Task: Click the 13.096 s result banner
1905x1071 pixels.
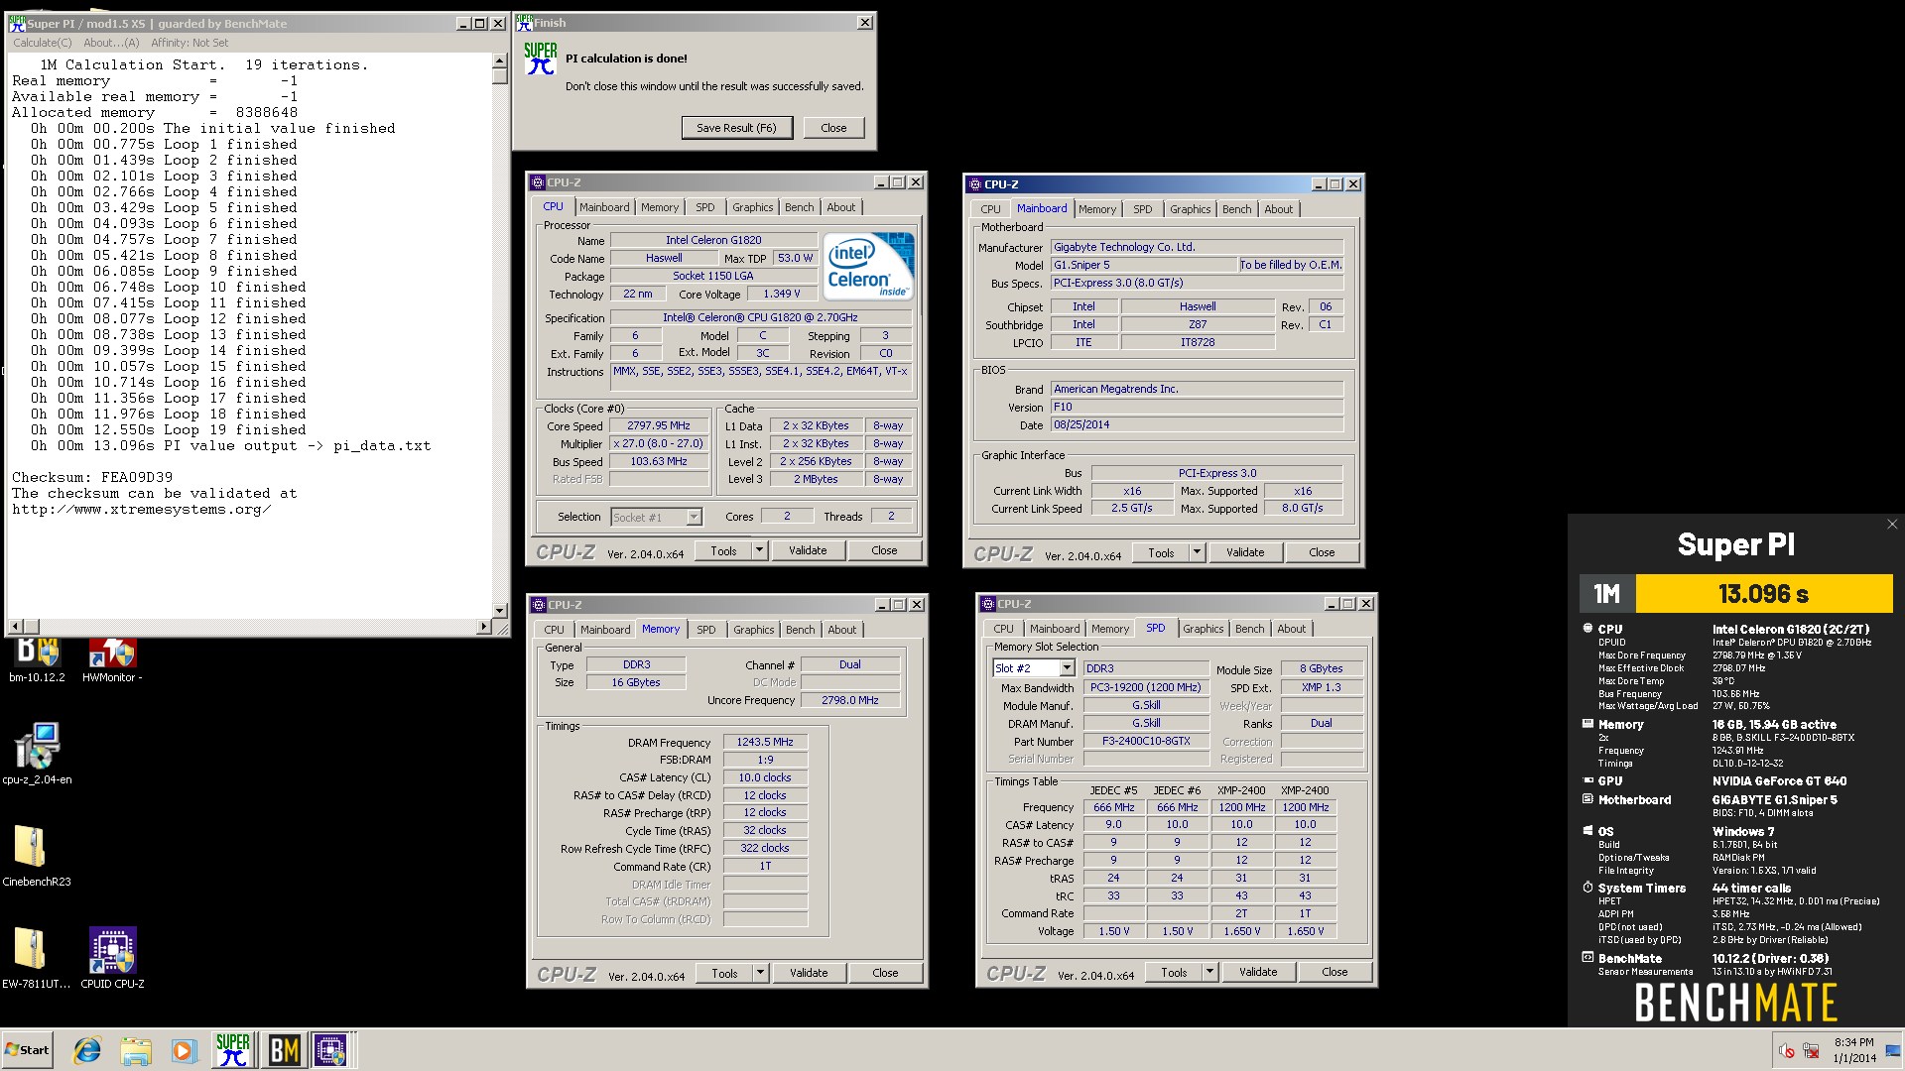Action: pyautogui.click(x=1763, y=594)
